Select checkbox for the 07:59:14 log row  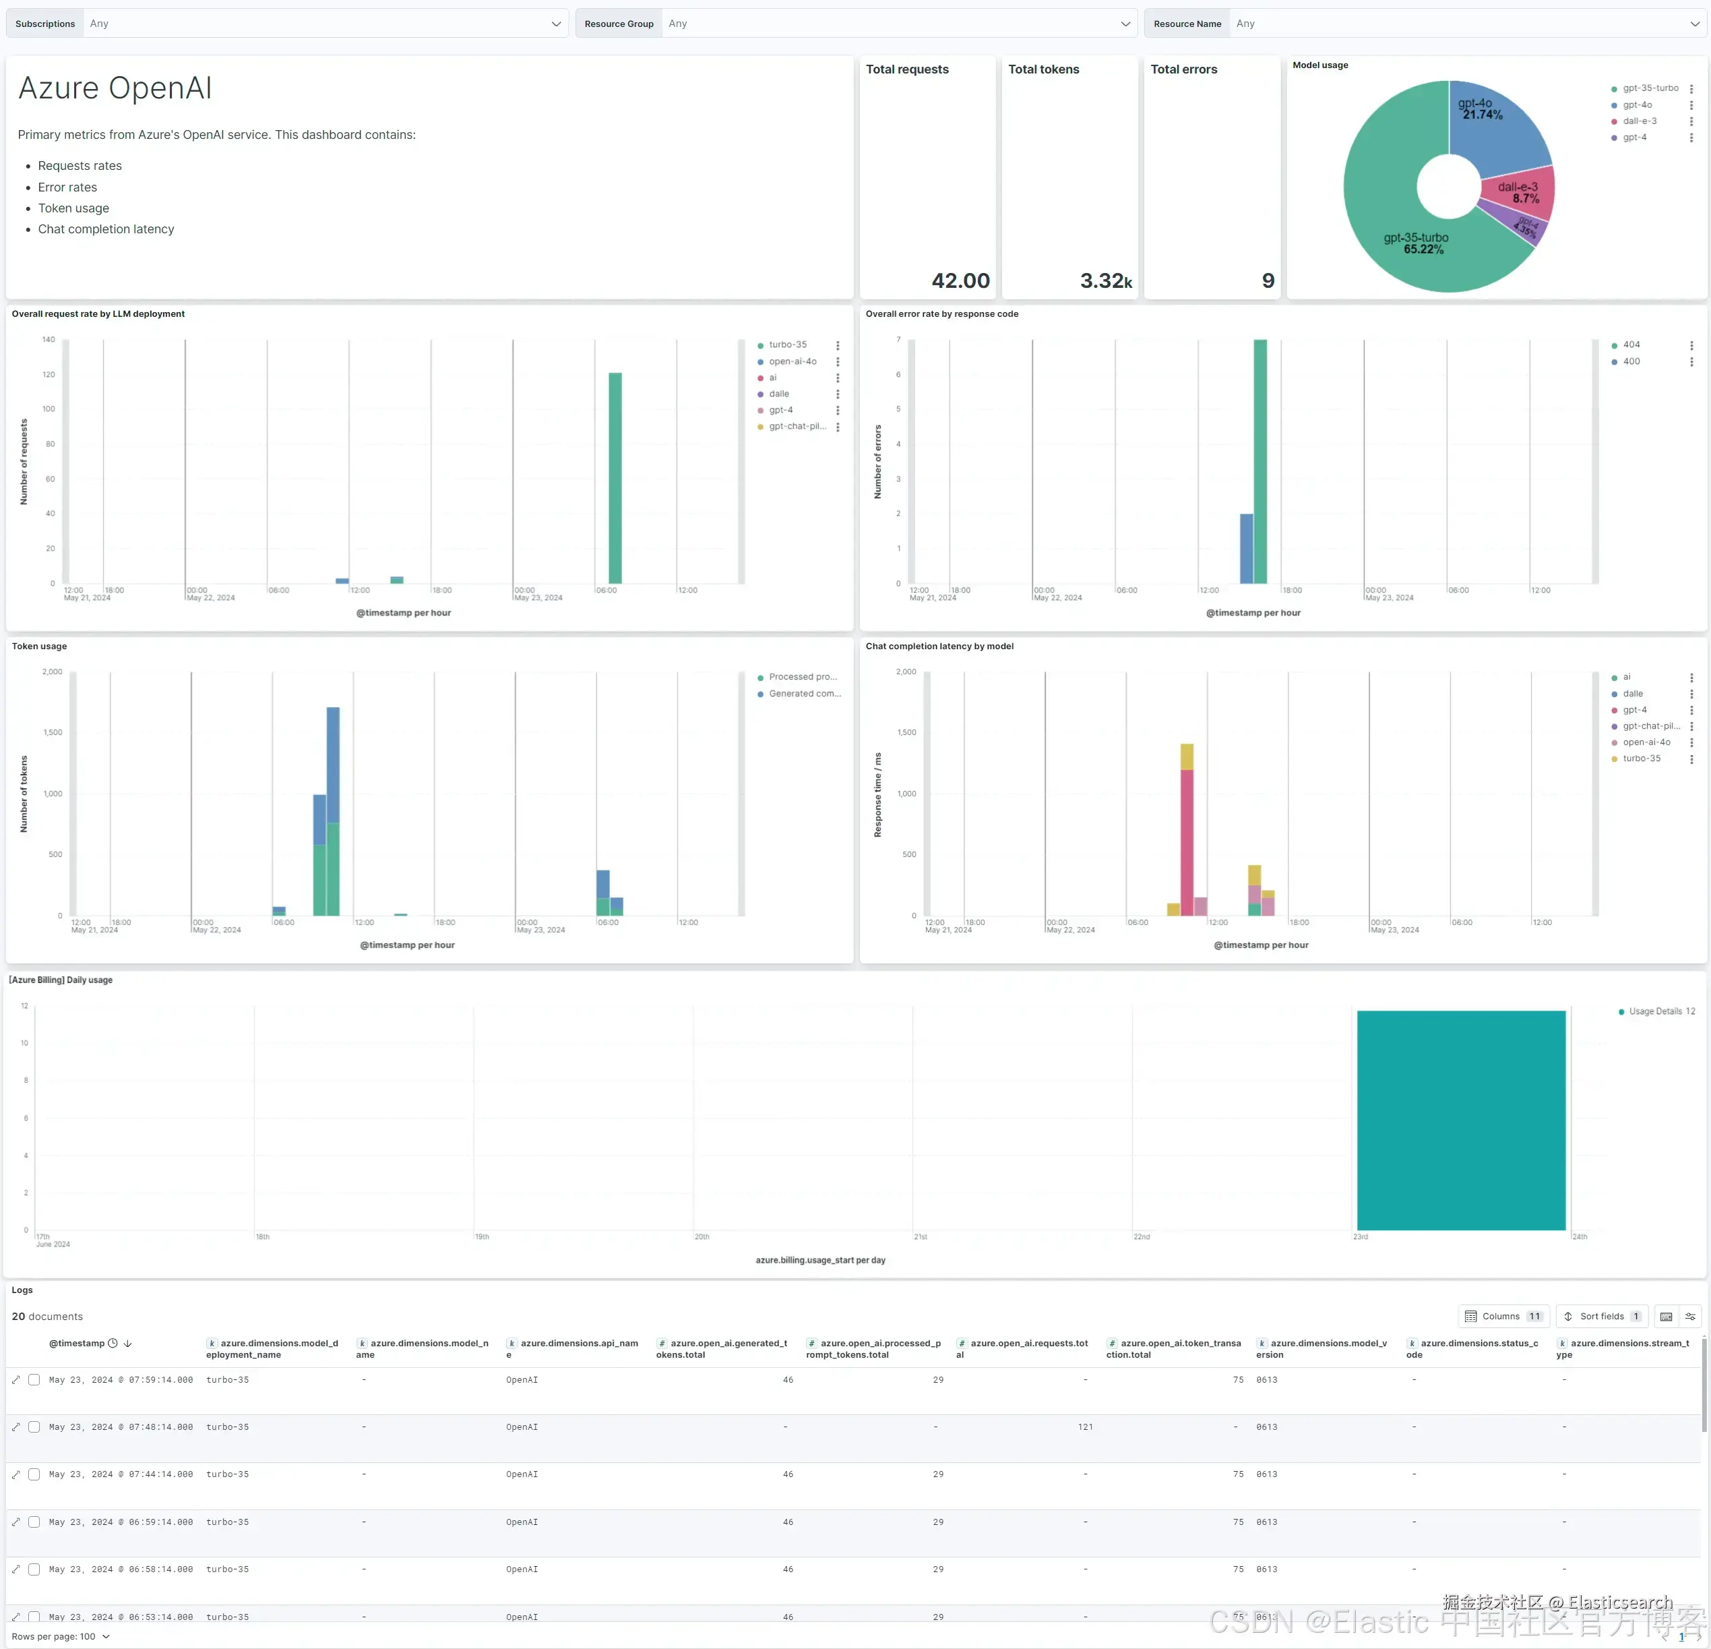(34, 1380)
